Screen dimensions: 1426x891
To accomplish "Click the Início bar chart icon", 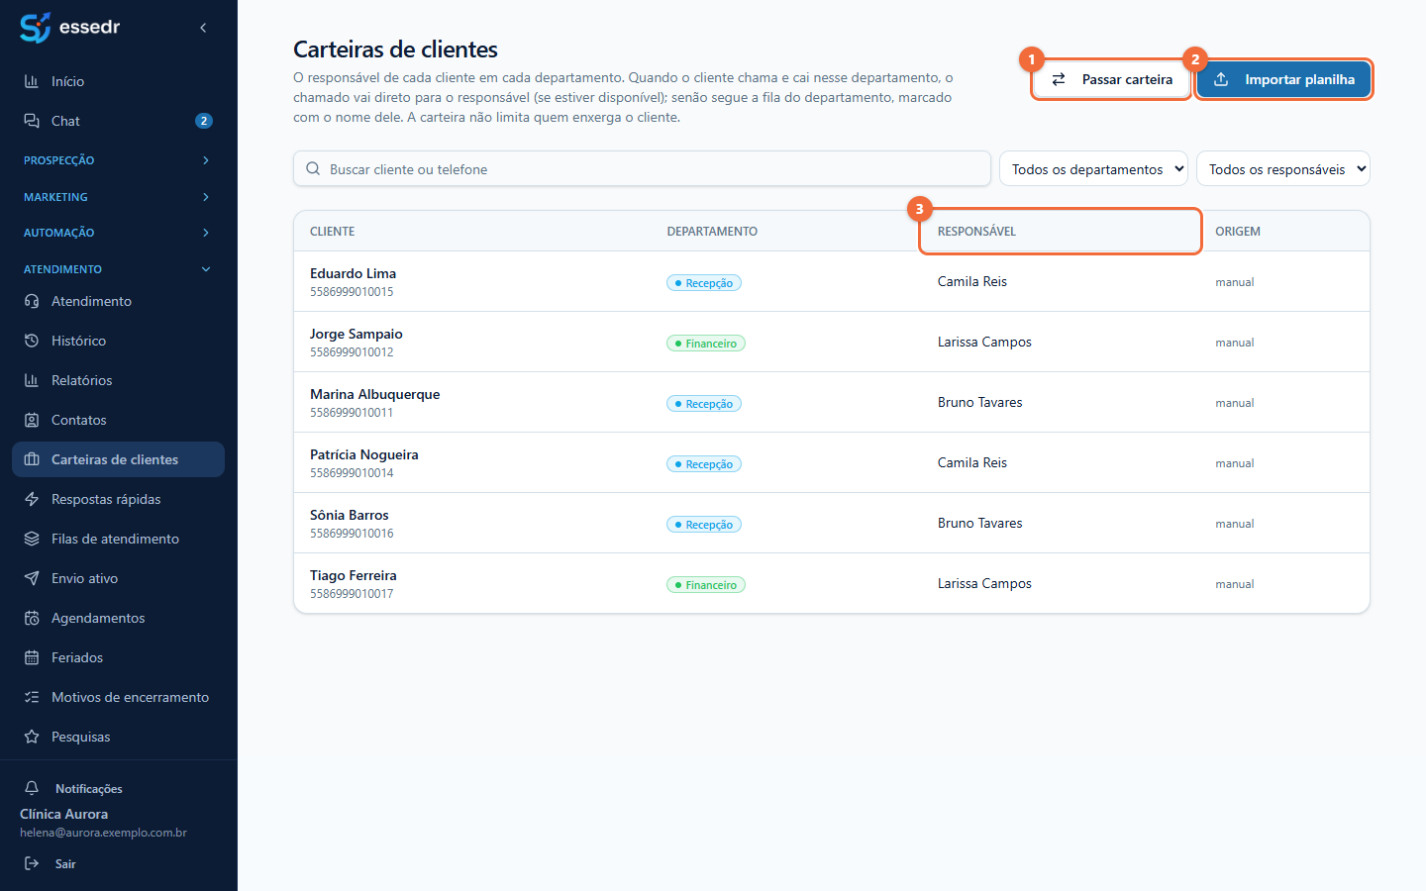I will 32,81.
